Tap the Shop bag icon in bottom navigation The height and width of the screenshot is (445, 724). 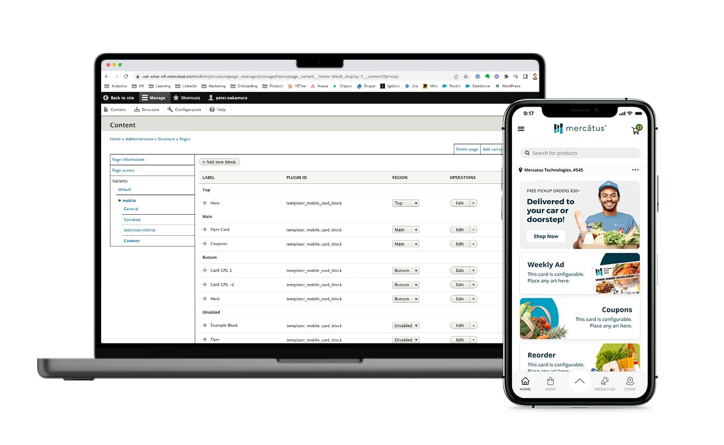tap(550, 383)
